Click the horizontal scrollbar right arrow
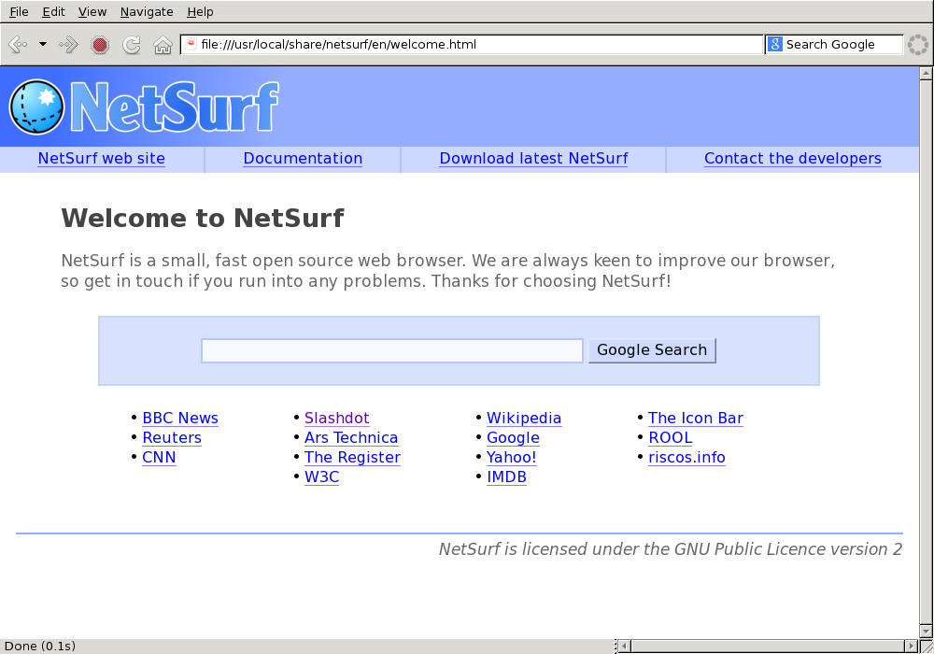The width and height of the screenshot is (934, 654). 911,646
